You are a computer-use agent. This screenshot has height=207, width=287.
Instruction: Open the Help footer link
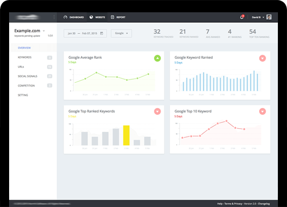tap(220, 203)
